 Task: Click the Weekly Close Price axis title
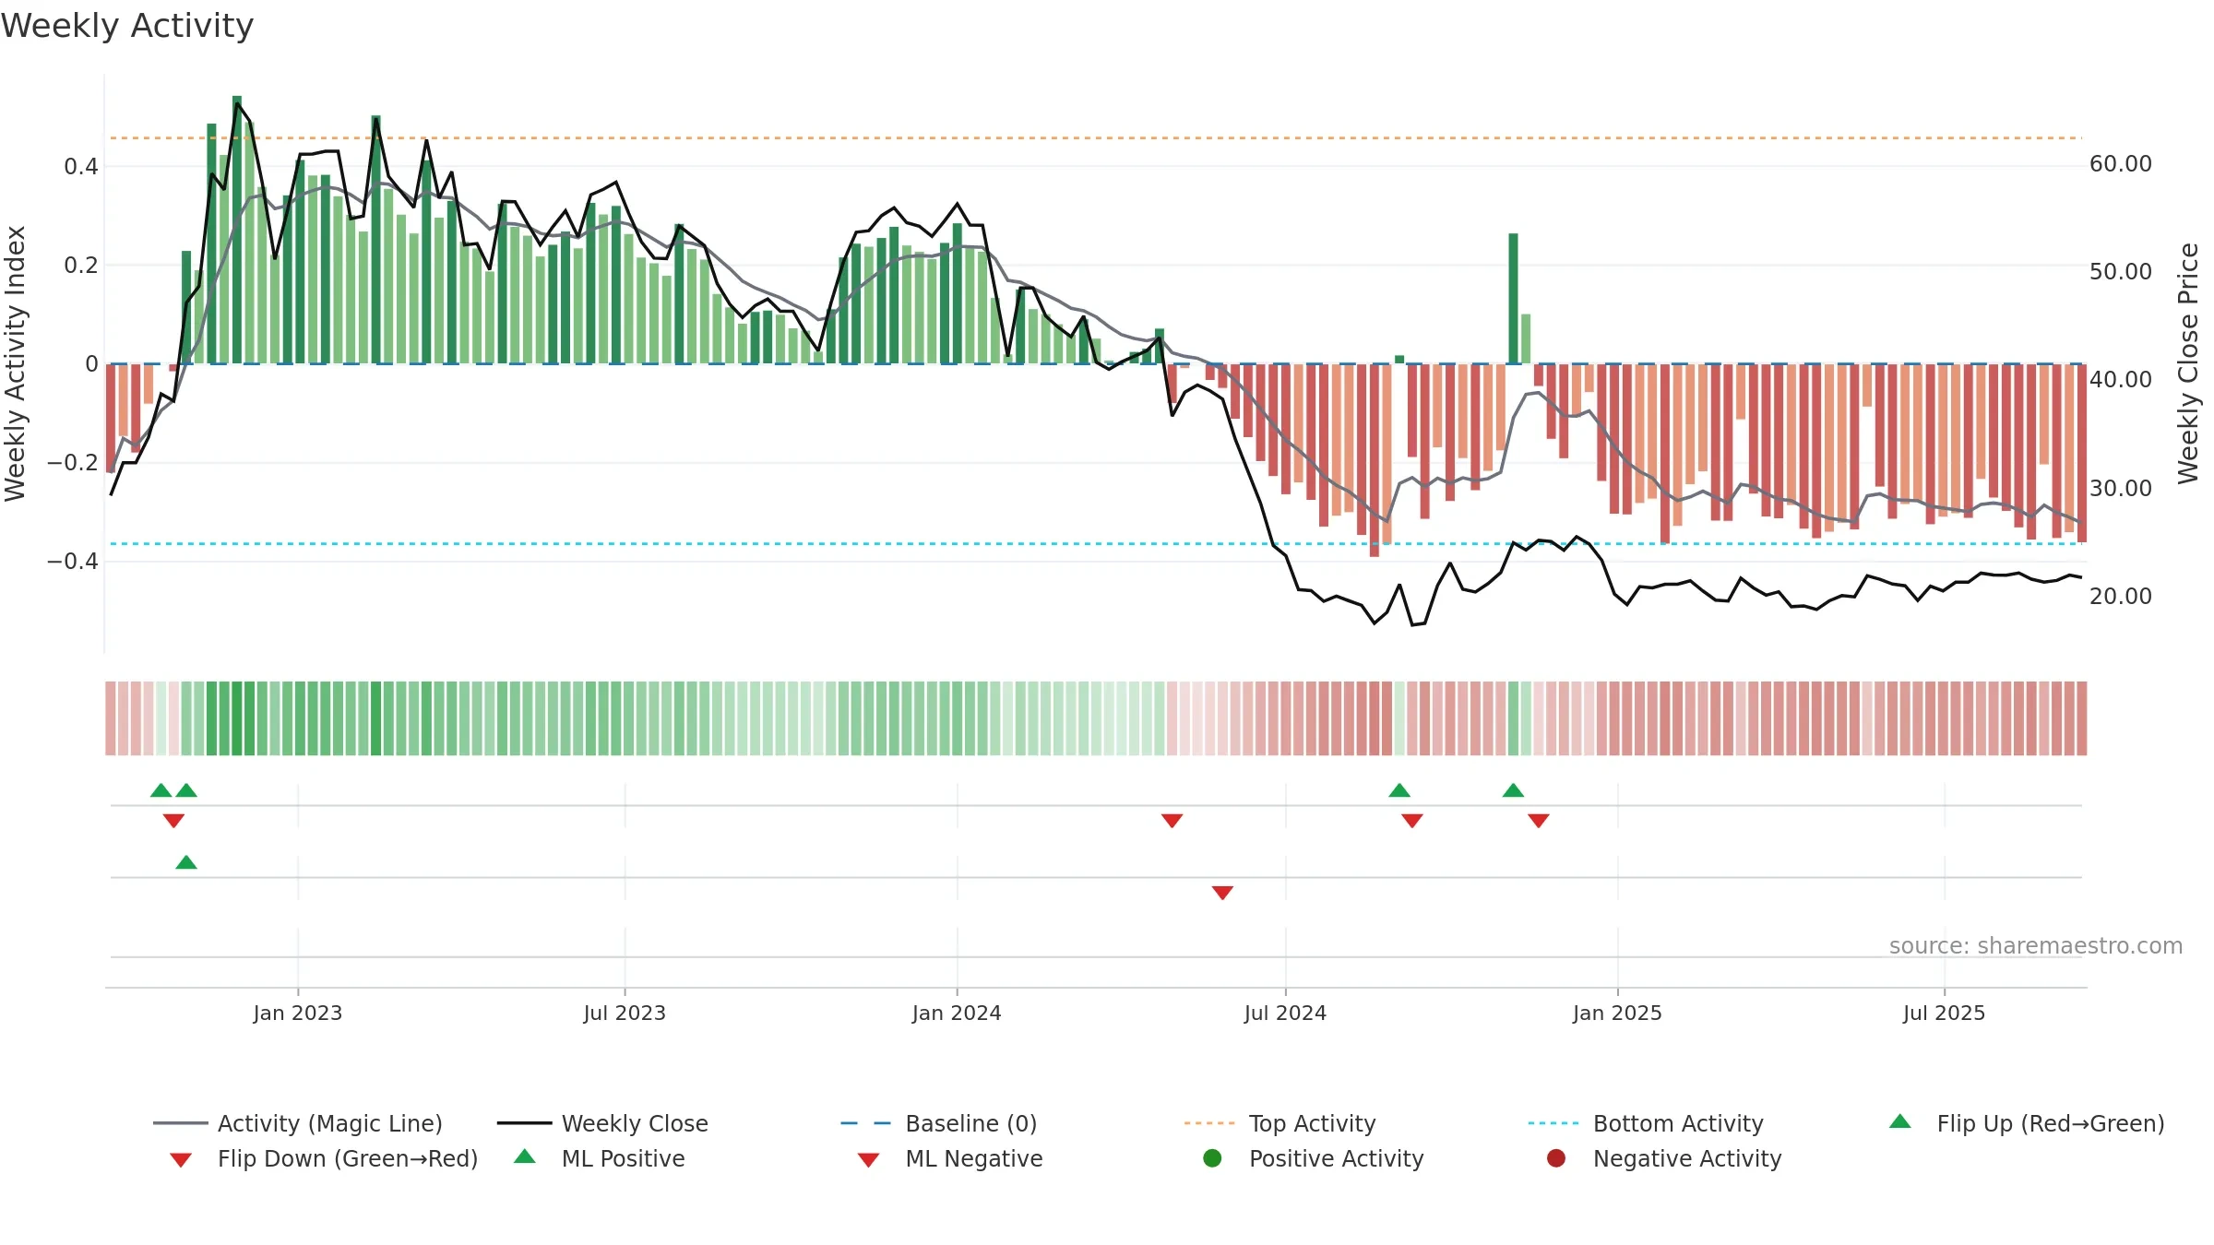coord(2188,363)
